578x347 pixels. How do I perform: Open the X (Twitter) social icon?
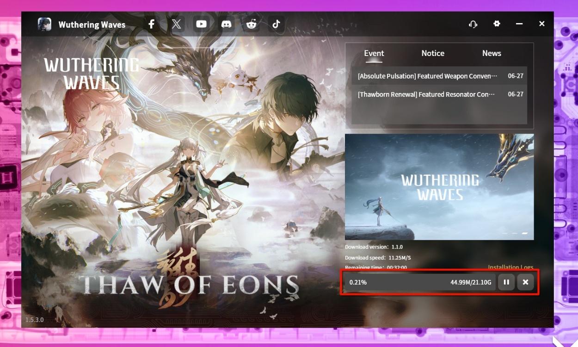[x=176, y=24]
